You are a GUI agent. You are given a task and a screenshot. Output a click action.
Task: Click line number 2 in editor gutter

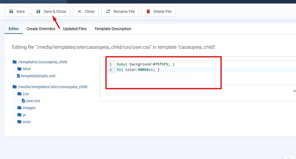tap(110, 70)
